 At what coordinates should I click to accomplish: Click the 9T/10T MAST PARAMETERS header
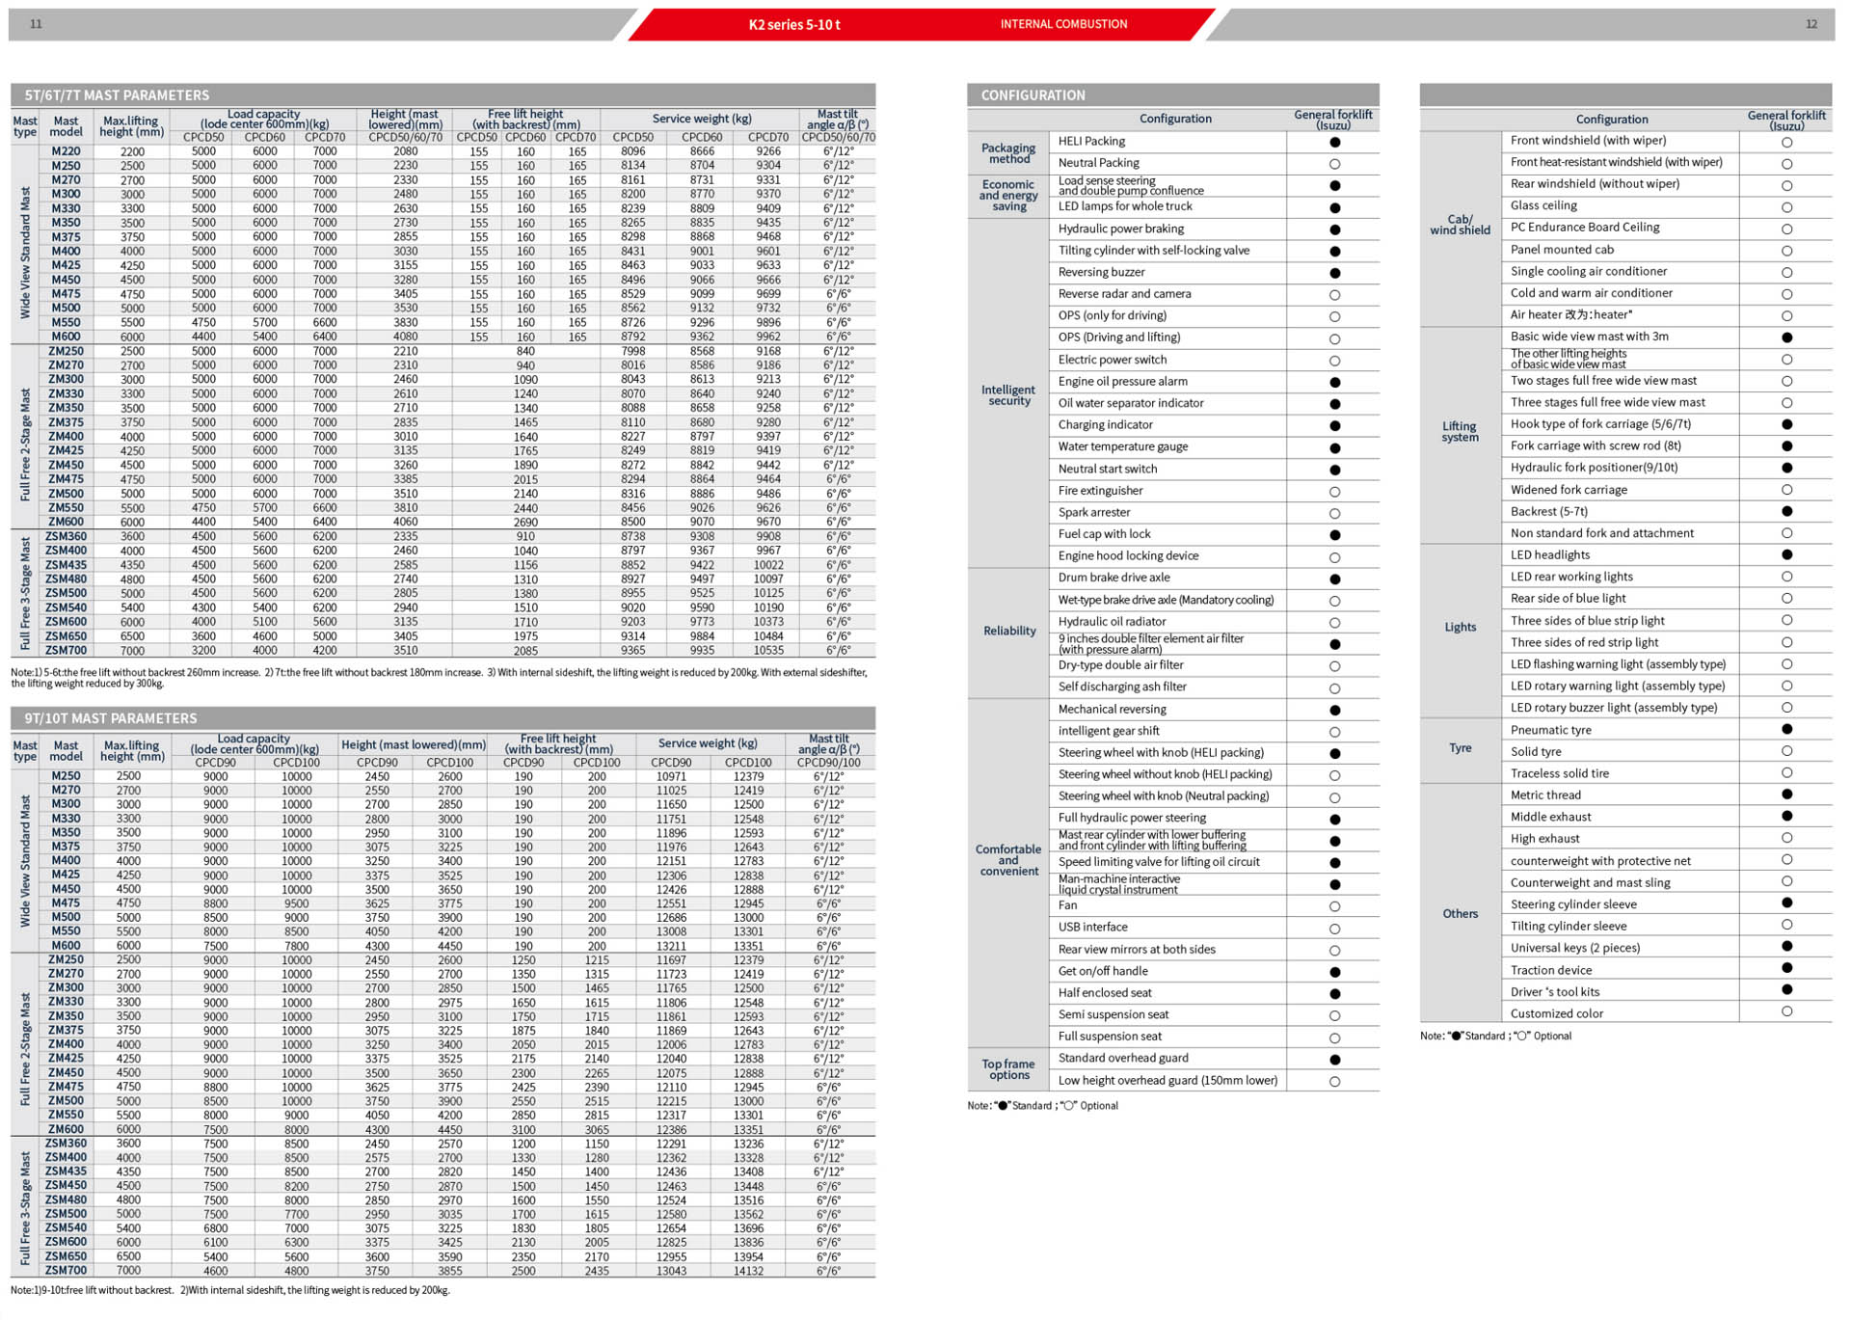(x=111, y=718)
